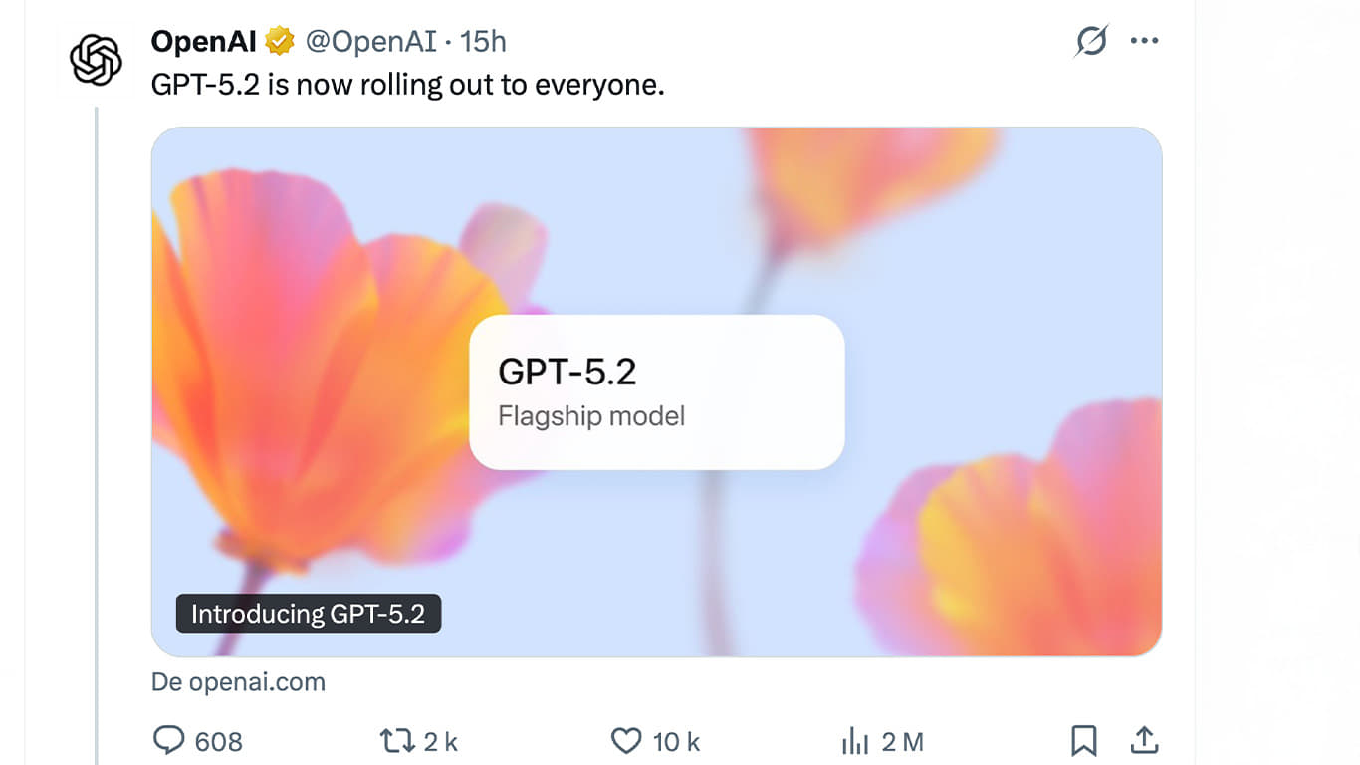Open the @OpenAI handle link

pyautogui.click(x=370, y=42)
